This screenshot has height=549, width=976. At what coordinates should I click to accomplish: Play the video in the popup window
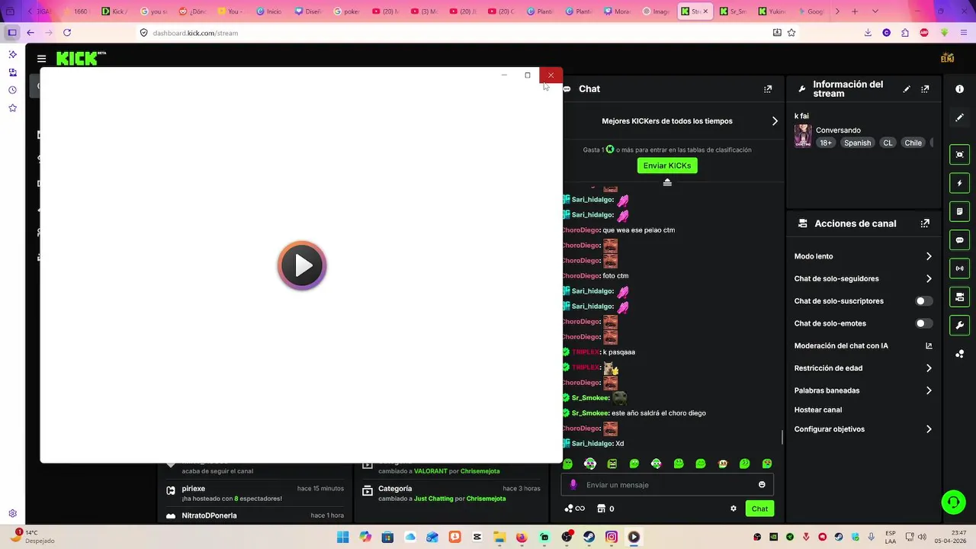[302, 265]
